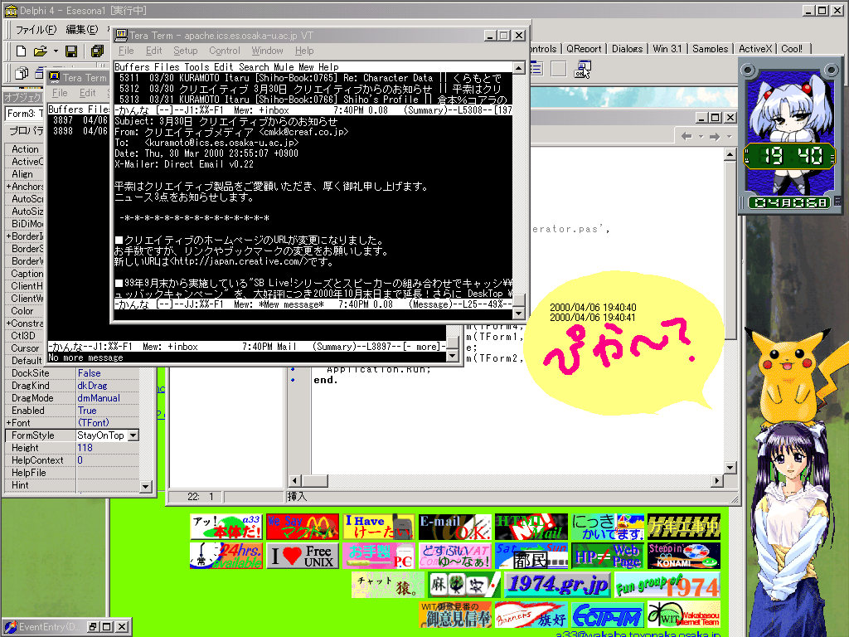
Task: Switch to the Dialogs component tab
Action: click(x=627, y=49)
